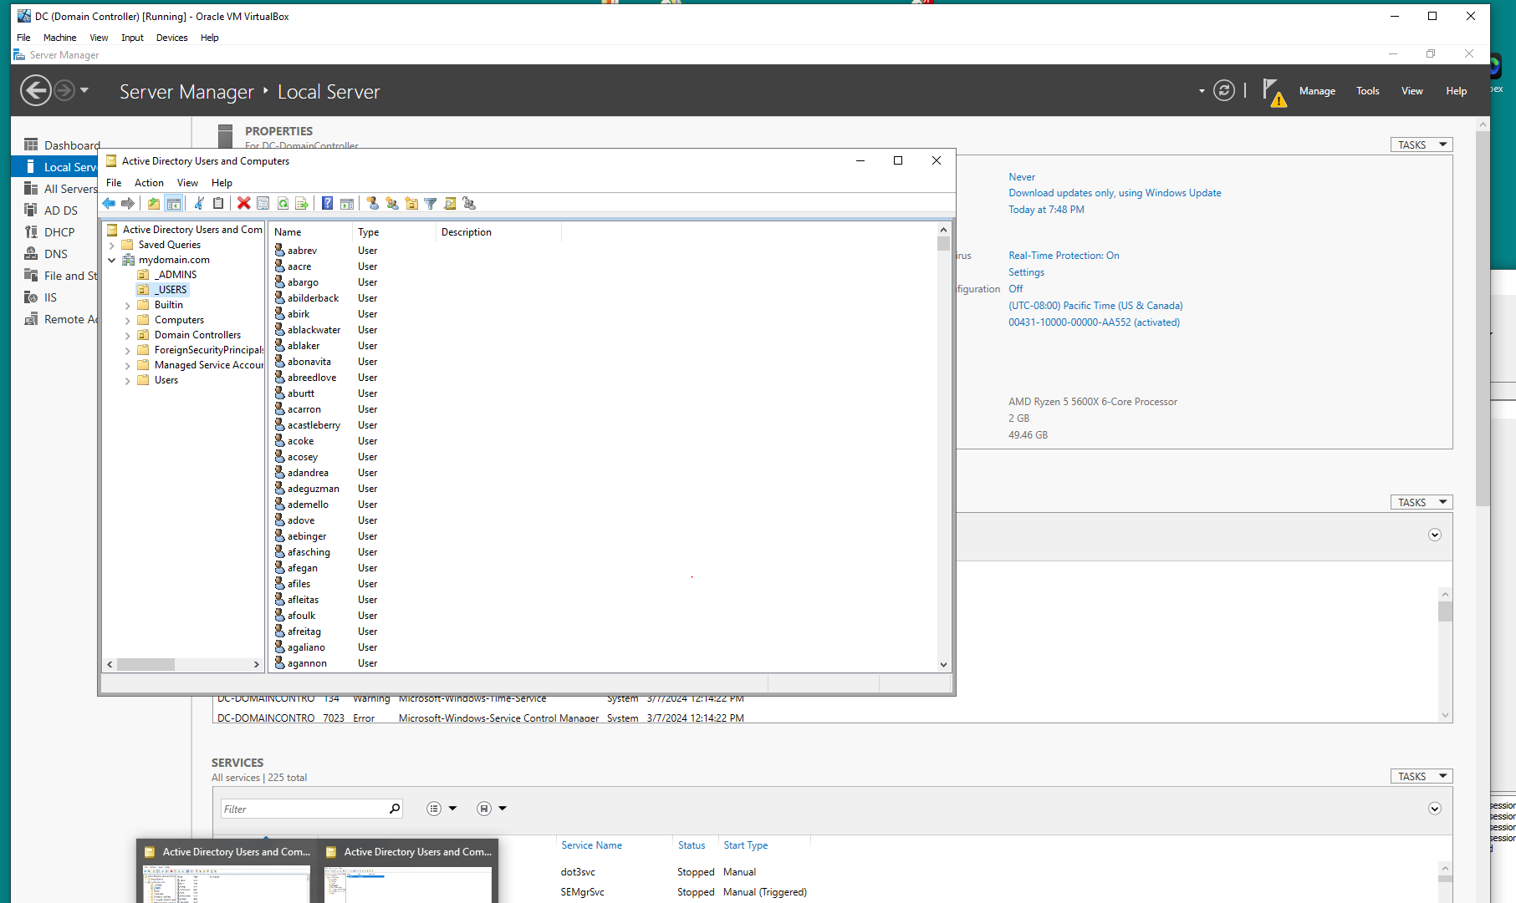Screen dimensions: 1516x903
Task: Click tree pane horizontal scrollbar right arrow
Action: click(x=256, y=664)
